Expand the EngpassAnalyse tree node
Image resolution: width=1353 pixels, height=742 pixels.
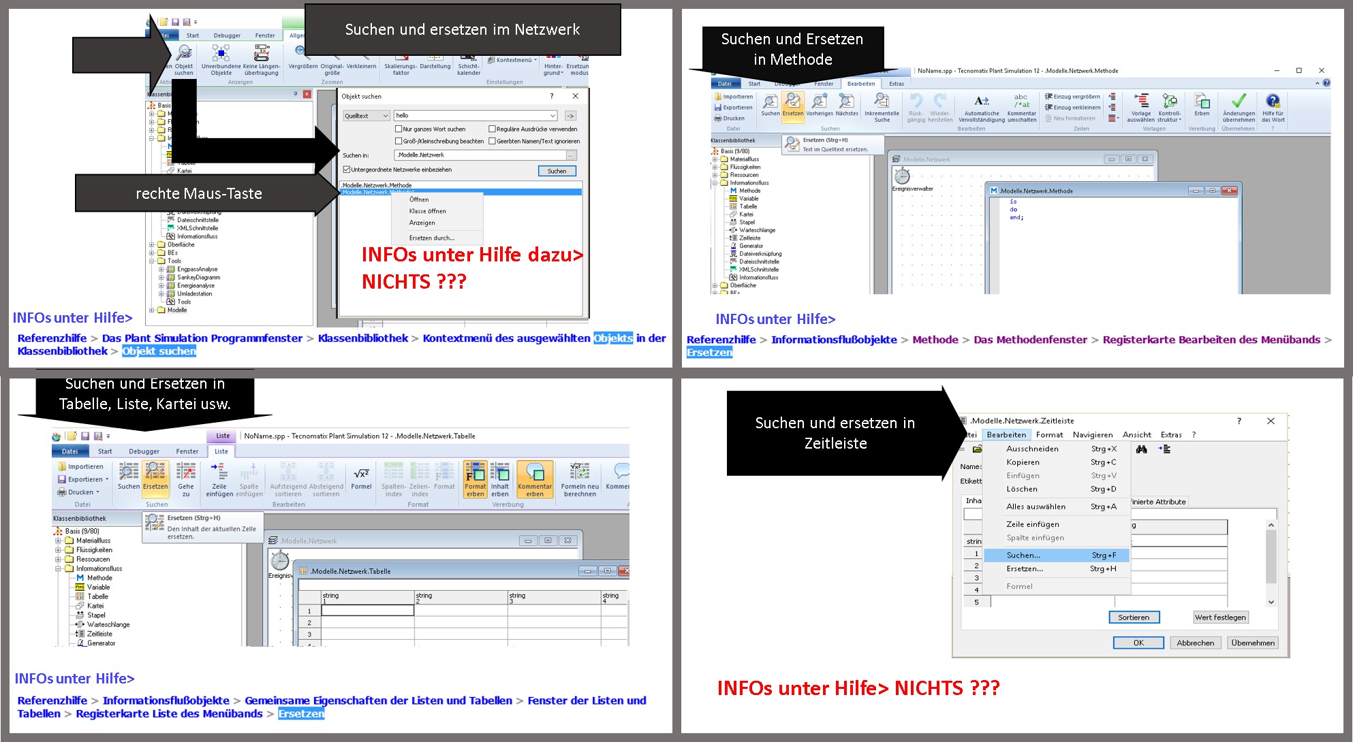coord(162,270)
